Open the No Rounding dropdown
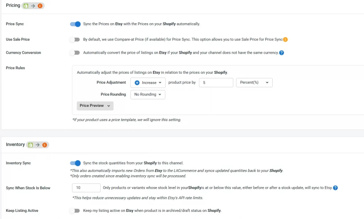This screenshot has height=219, width=364. [x=148, y=94]
